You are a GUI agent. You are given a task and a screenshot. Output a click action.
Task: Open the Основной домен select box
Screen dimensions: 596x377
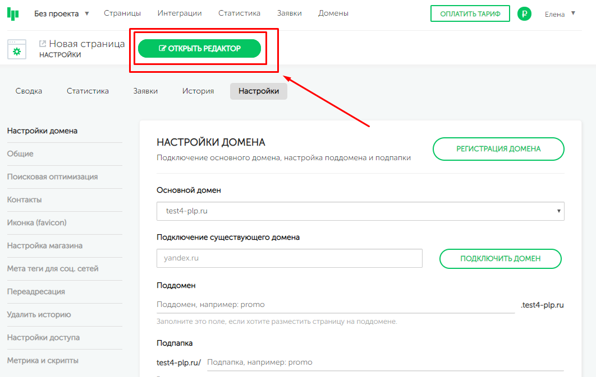360,211
